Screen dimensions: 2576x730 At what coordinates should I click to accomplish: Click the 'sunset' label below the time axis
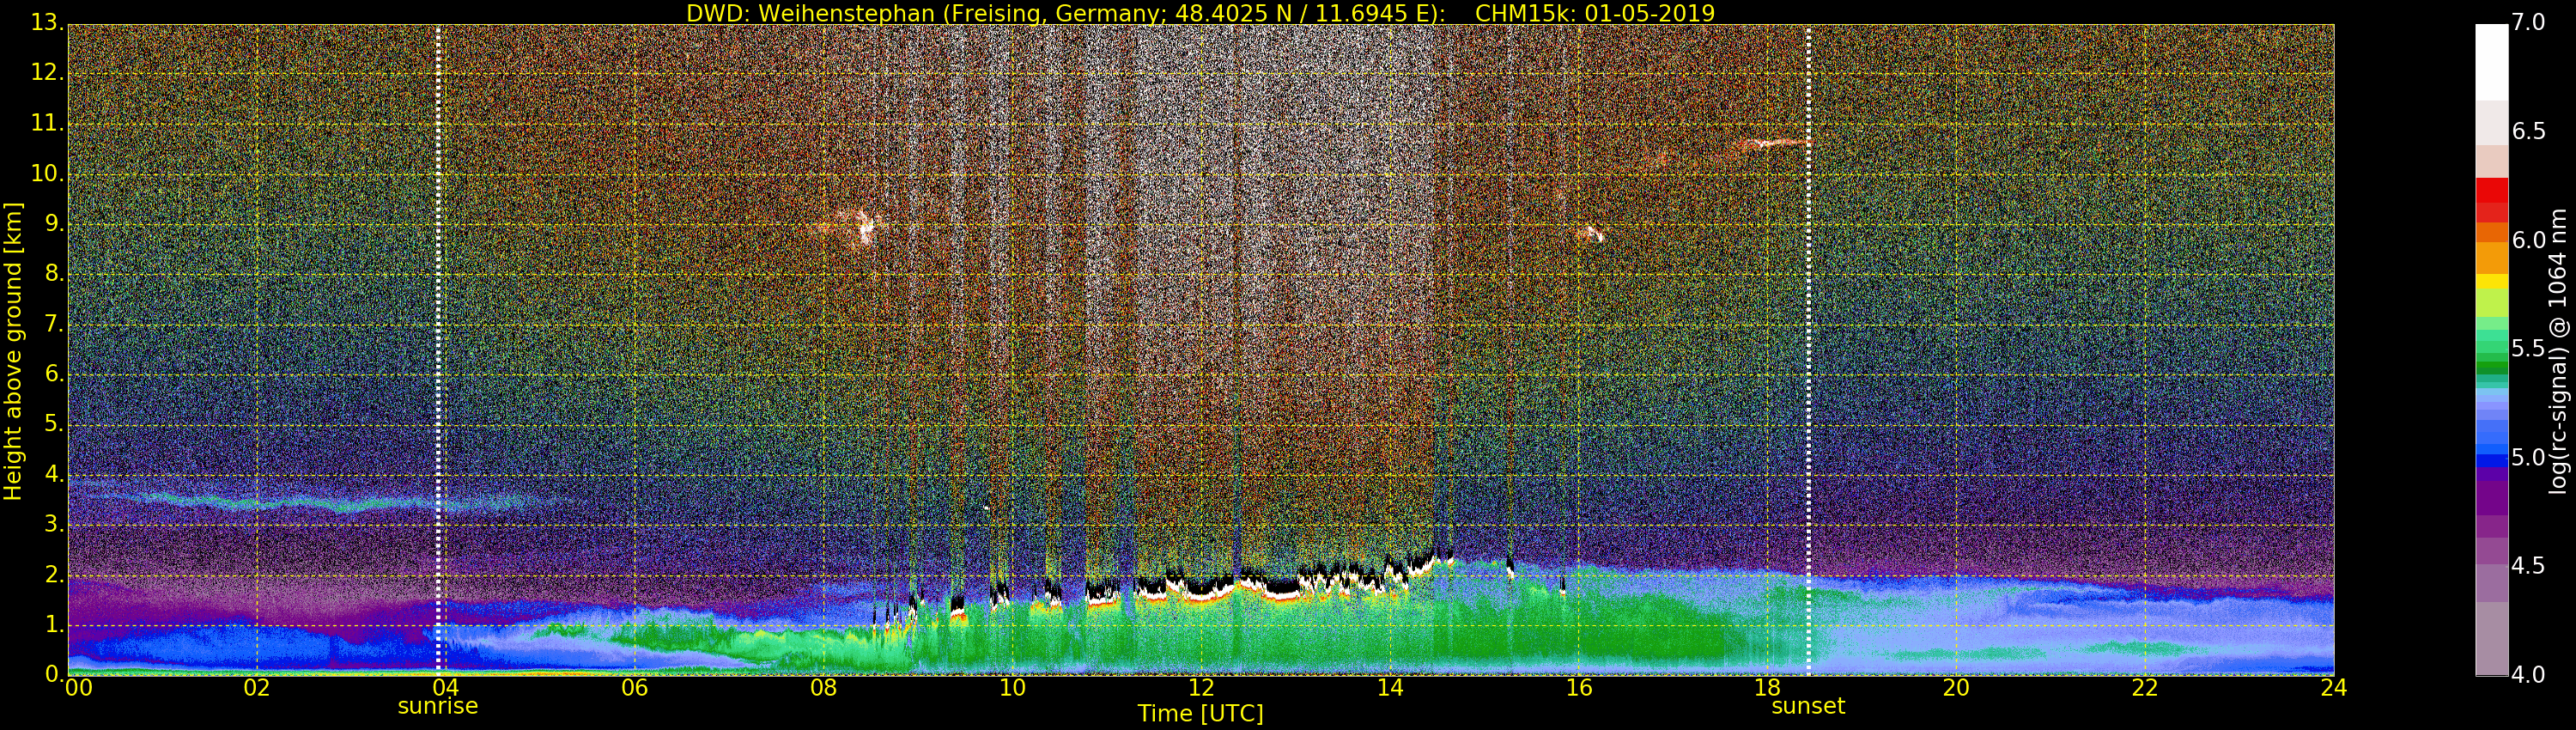1808,706
